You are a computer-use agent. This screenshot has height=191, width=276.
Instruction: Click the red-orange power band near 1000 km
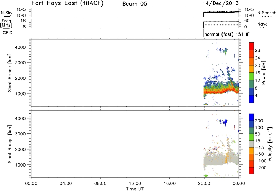(x=221, y=91)
